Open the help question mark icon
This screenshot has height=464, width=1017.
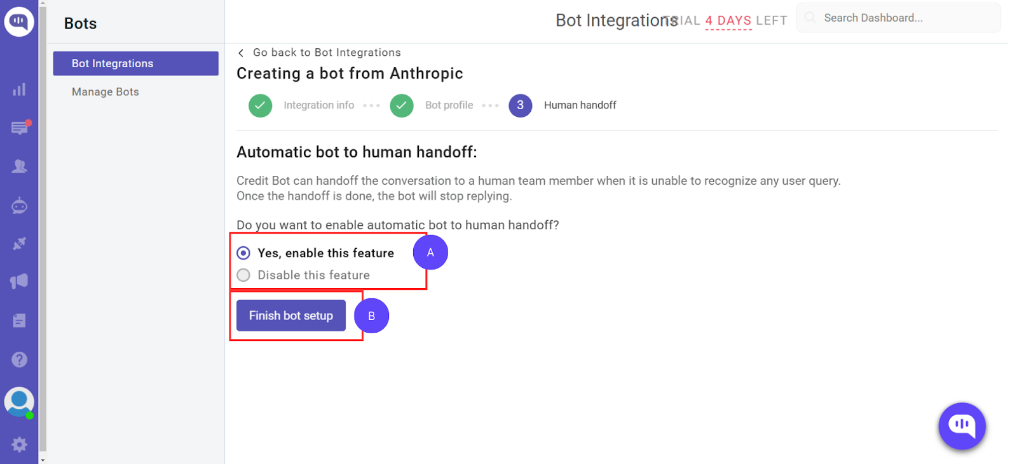coord(20,360)
